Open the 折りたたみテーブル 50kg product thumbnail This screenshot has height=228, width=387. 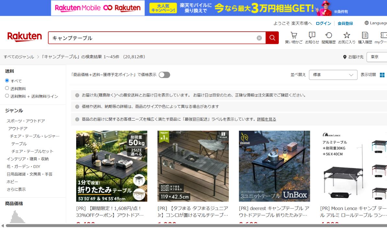point(111,166)
